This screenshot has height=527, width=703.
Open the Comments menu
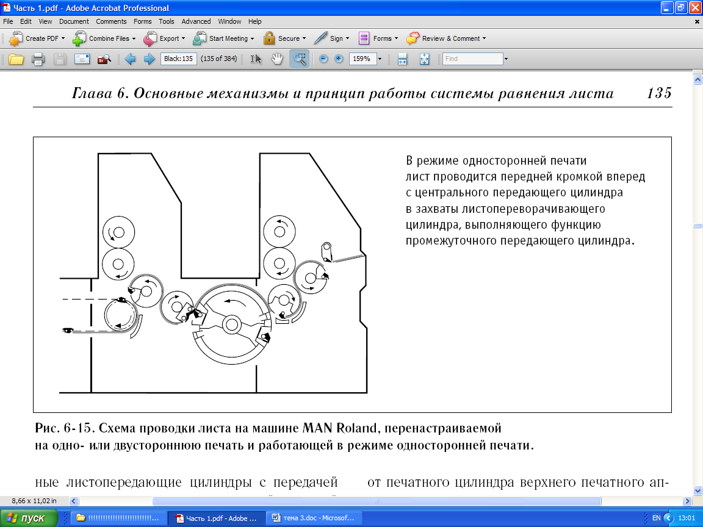click(x=111, y=21)
